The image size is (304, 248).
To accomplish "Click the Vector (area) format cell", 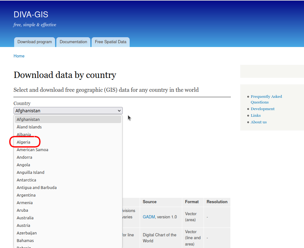I will pyautogui.click(x=193, y=217).
